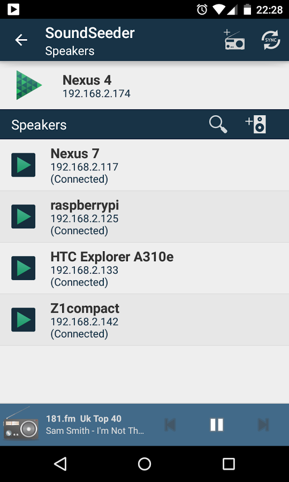Pause the current radio playback

coord(217,425)
